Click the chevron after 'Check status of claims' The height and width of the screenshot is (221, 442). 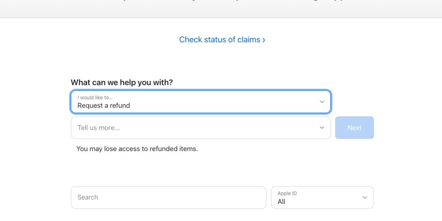tap(264, 39)
